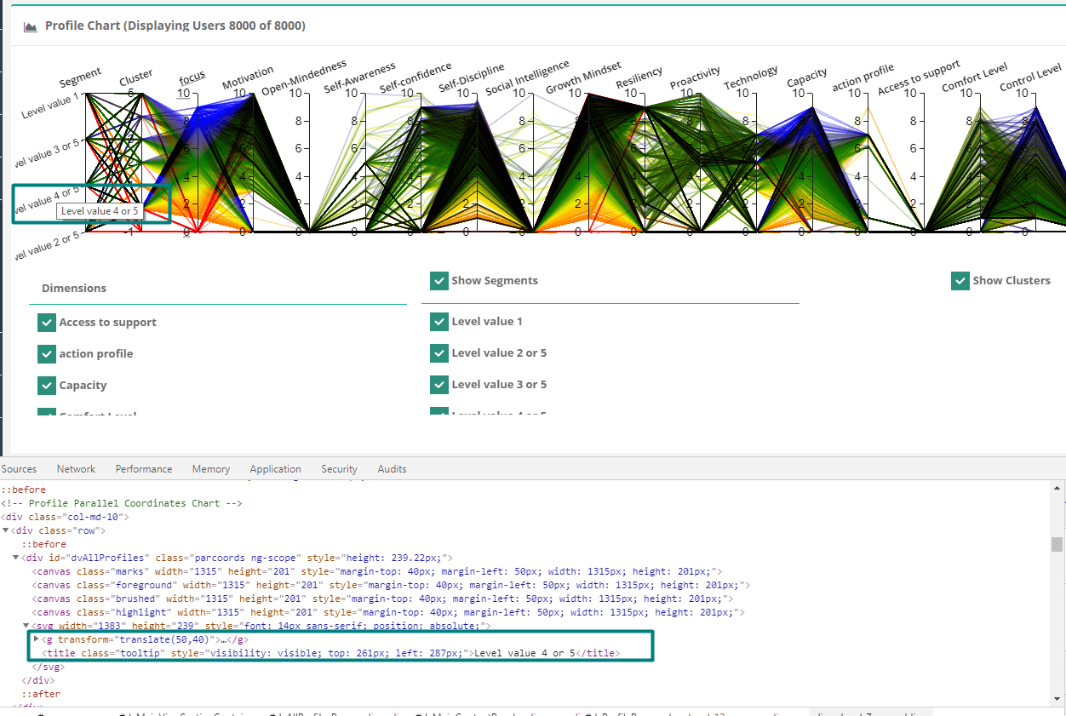Switch to the Network tab
The height and width of the screenshot is (716, 1066).
[76, 468]
